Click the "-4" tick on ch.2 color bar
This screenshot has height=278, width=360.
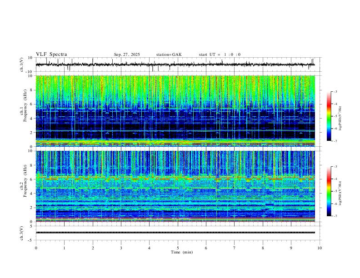[x=335, y=179]
